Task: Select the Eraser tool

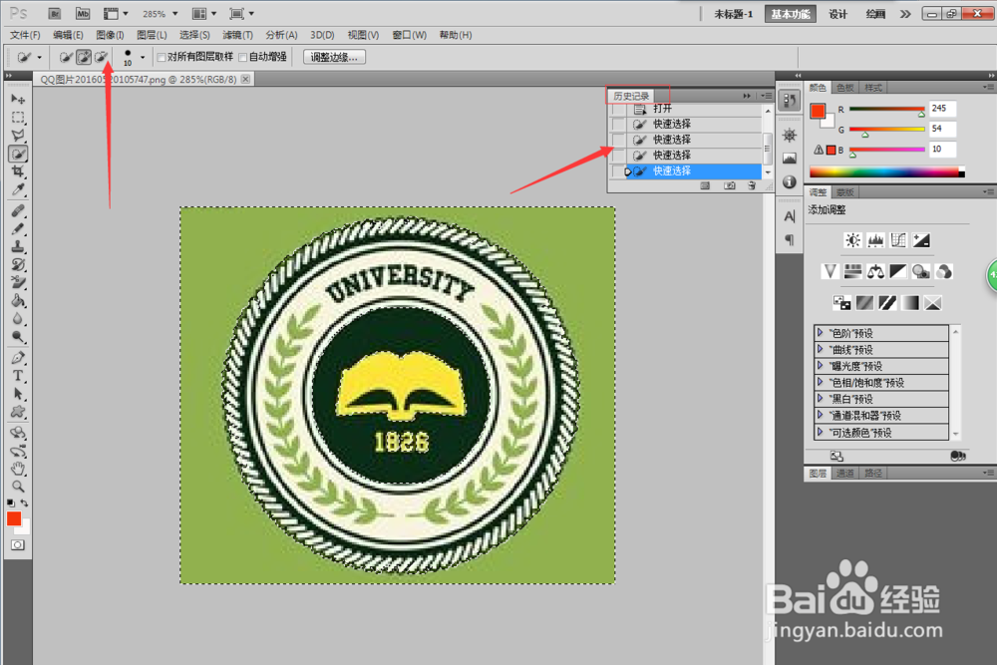Action: point(18,282)
